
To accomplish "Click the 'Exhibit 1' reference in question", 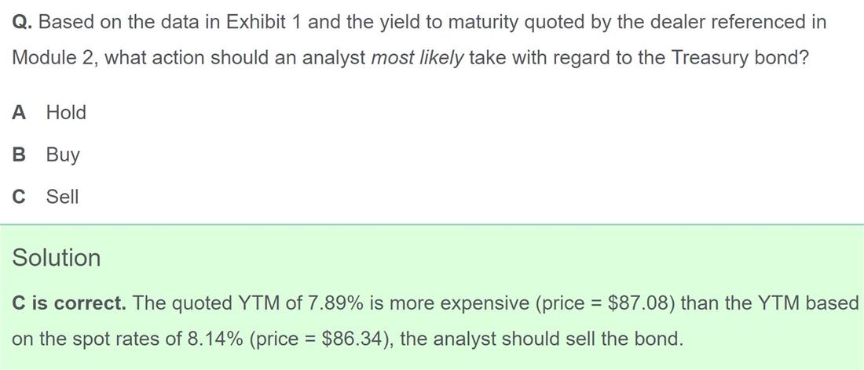I will click(263, 23).
